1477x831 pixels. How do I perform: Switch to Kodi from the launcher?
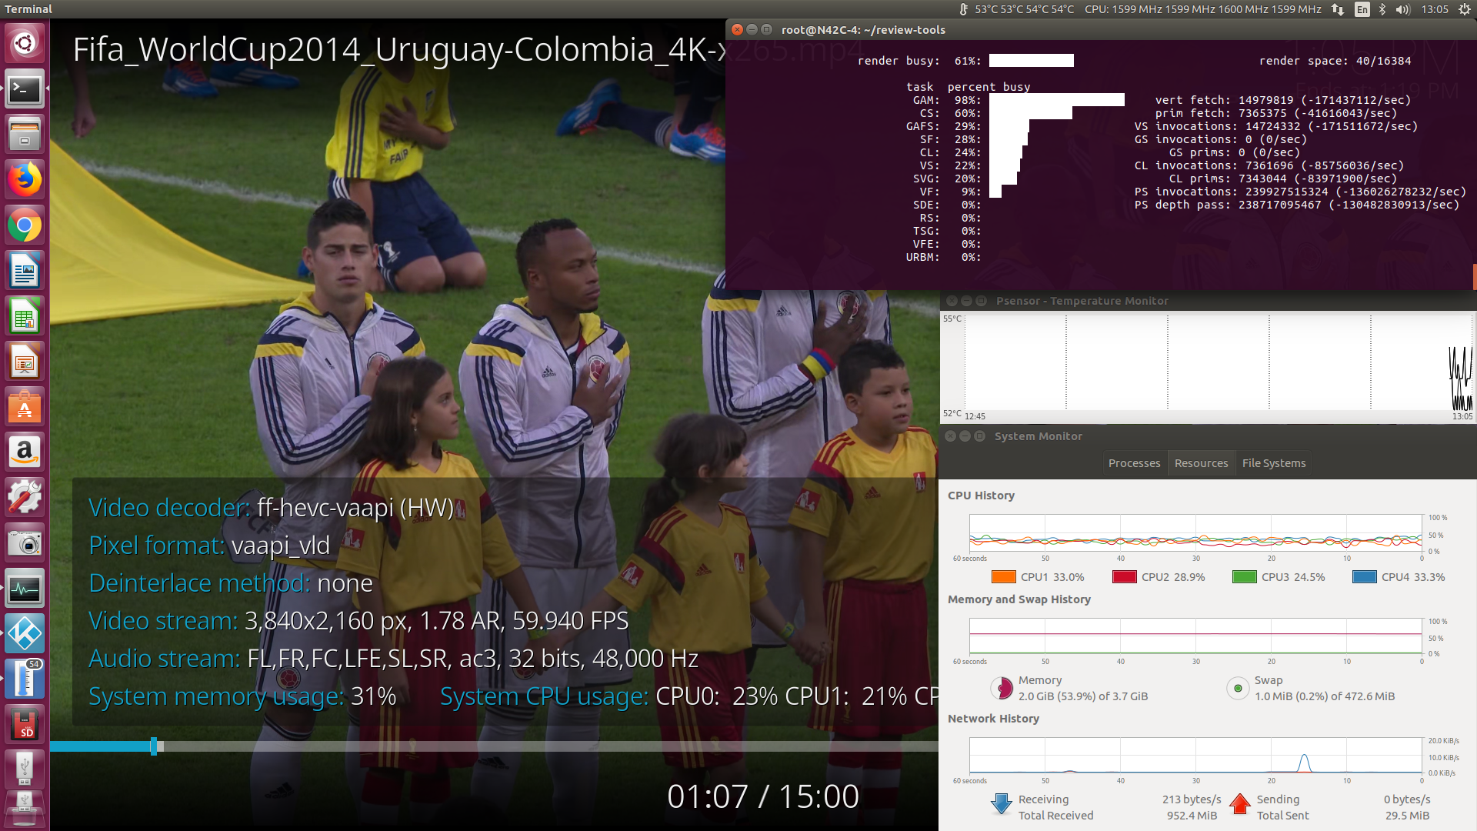pyautogui.click(x=25, y=634)
